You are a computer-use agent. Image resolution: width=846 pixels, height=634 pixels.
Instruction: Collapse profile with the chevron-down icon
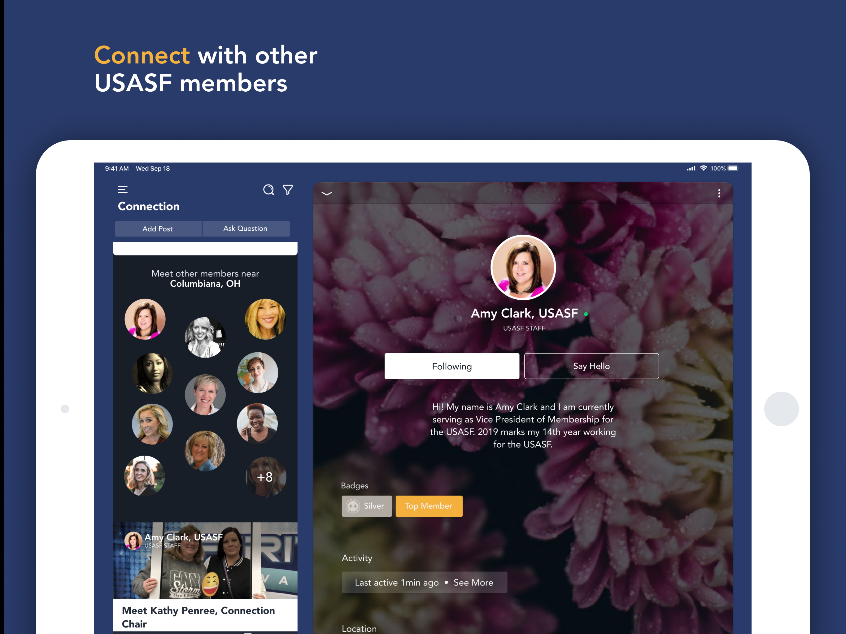[327, 193]
